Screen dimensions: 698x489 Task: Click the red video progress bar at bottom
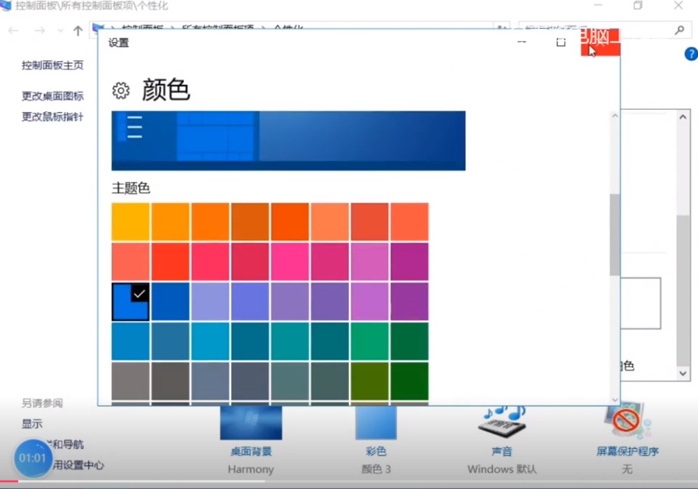(x=9, y=481)
